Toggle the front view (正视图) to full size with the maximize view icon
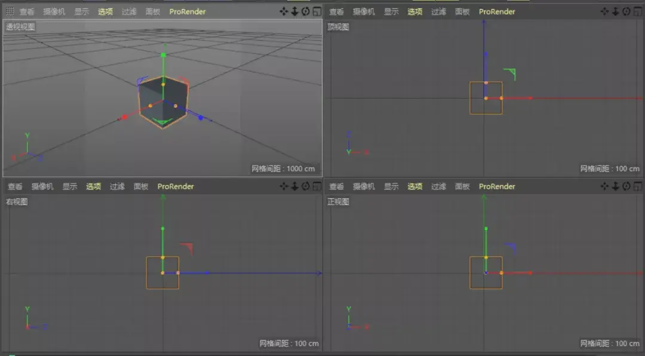This screenshot has width=645, height=356. [638, 186]
